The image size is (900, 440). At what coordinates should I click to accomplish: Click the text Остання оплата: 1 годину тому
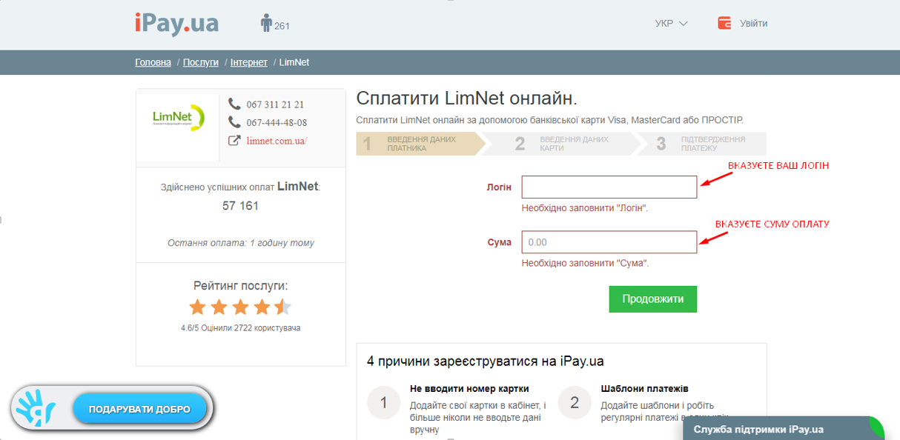coord(241,243)
